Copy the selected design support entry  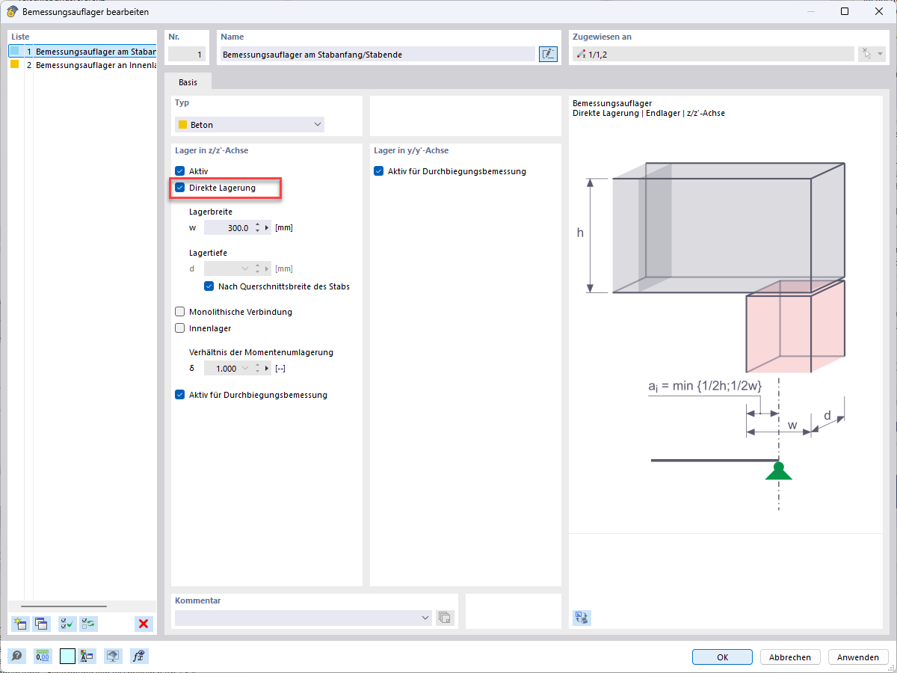40,624
